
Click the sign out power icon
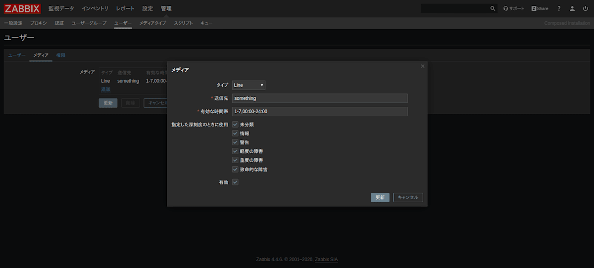(x=586, y=8)
